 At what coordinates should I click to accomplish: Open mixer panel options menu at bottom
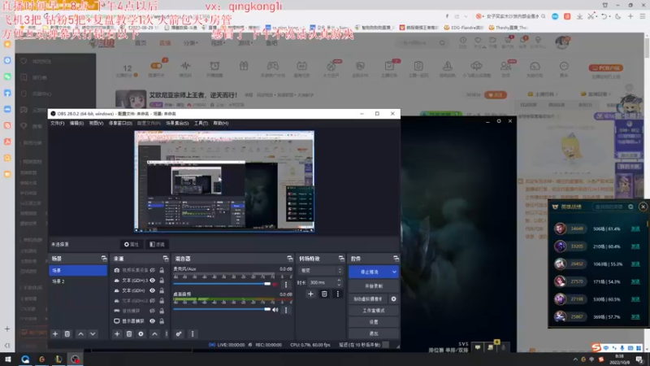point(193,333)
